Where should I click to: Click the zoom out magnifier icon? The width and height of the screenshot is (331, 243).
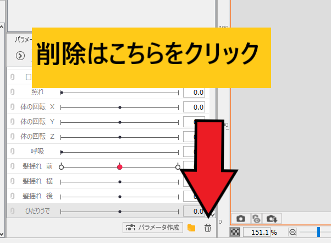click(x=293, y=232)
